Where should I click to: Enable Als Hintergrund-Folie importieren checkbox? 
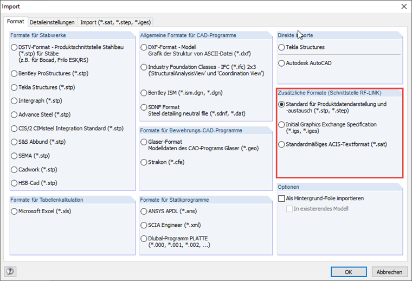(281, 199)
